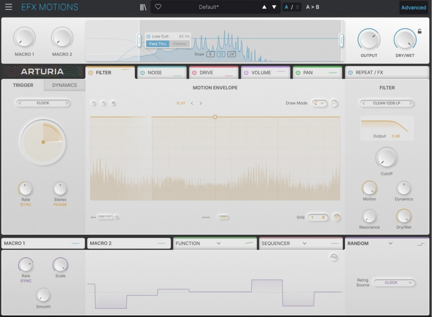
Task: Click the Advanced button
Action: coord(413,7)
